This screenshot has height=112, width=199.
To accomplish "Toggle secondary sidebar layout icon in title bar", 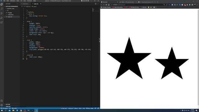I will coord(86,1).
